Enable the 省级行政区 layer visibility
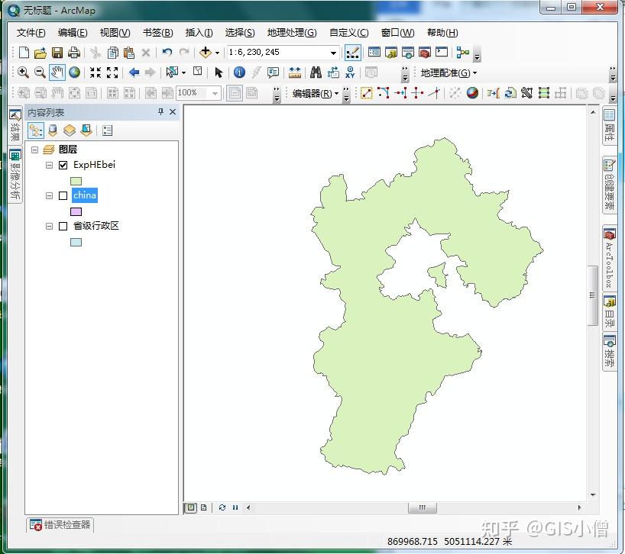 63,226
